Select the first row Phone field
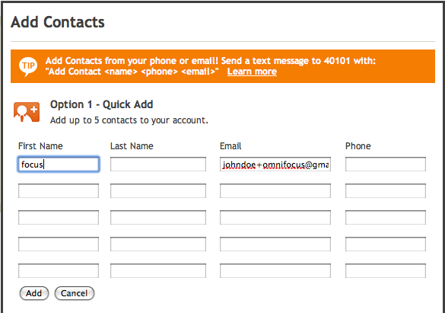Screen dimensions: 445x313 click(386, 164)
